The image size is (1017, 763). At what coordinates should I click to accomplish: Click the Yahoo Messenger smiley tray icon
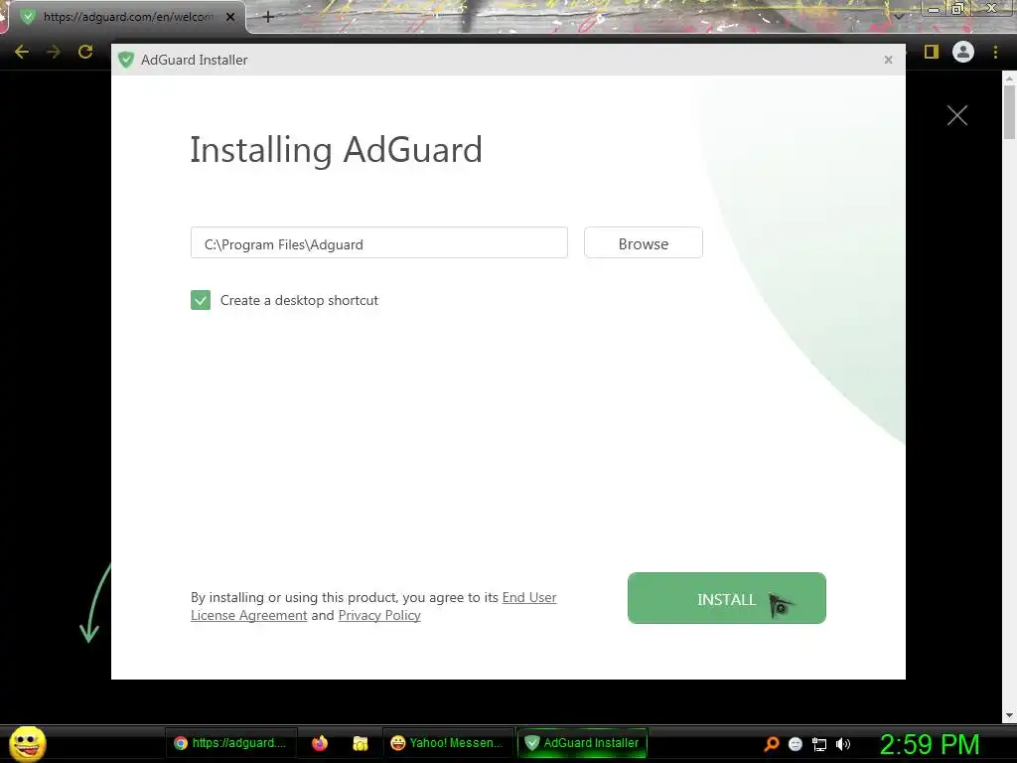(x=796, y=744)
